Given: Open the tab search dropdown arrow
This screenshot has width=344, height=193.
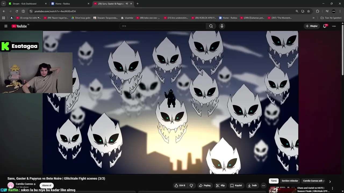Looking at the screenshot, I should click(x=3, y=4).
